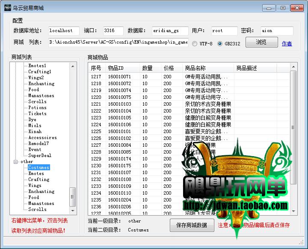Image resolution: width=308 pixels, height=249 pixels.
Task: Open the 作者 author link
Action: click(287, 44)
